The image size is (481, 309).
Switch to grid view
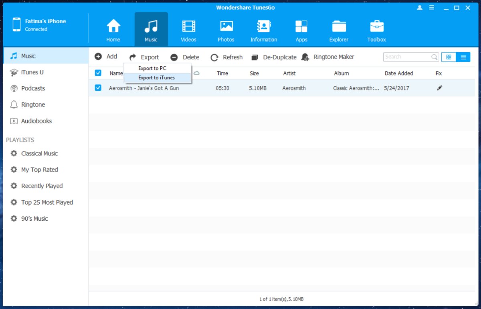(449, 57)
